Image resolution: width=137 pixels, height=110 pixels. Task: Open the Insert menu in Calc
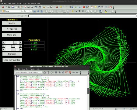(x=14, y=3)
